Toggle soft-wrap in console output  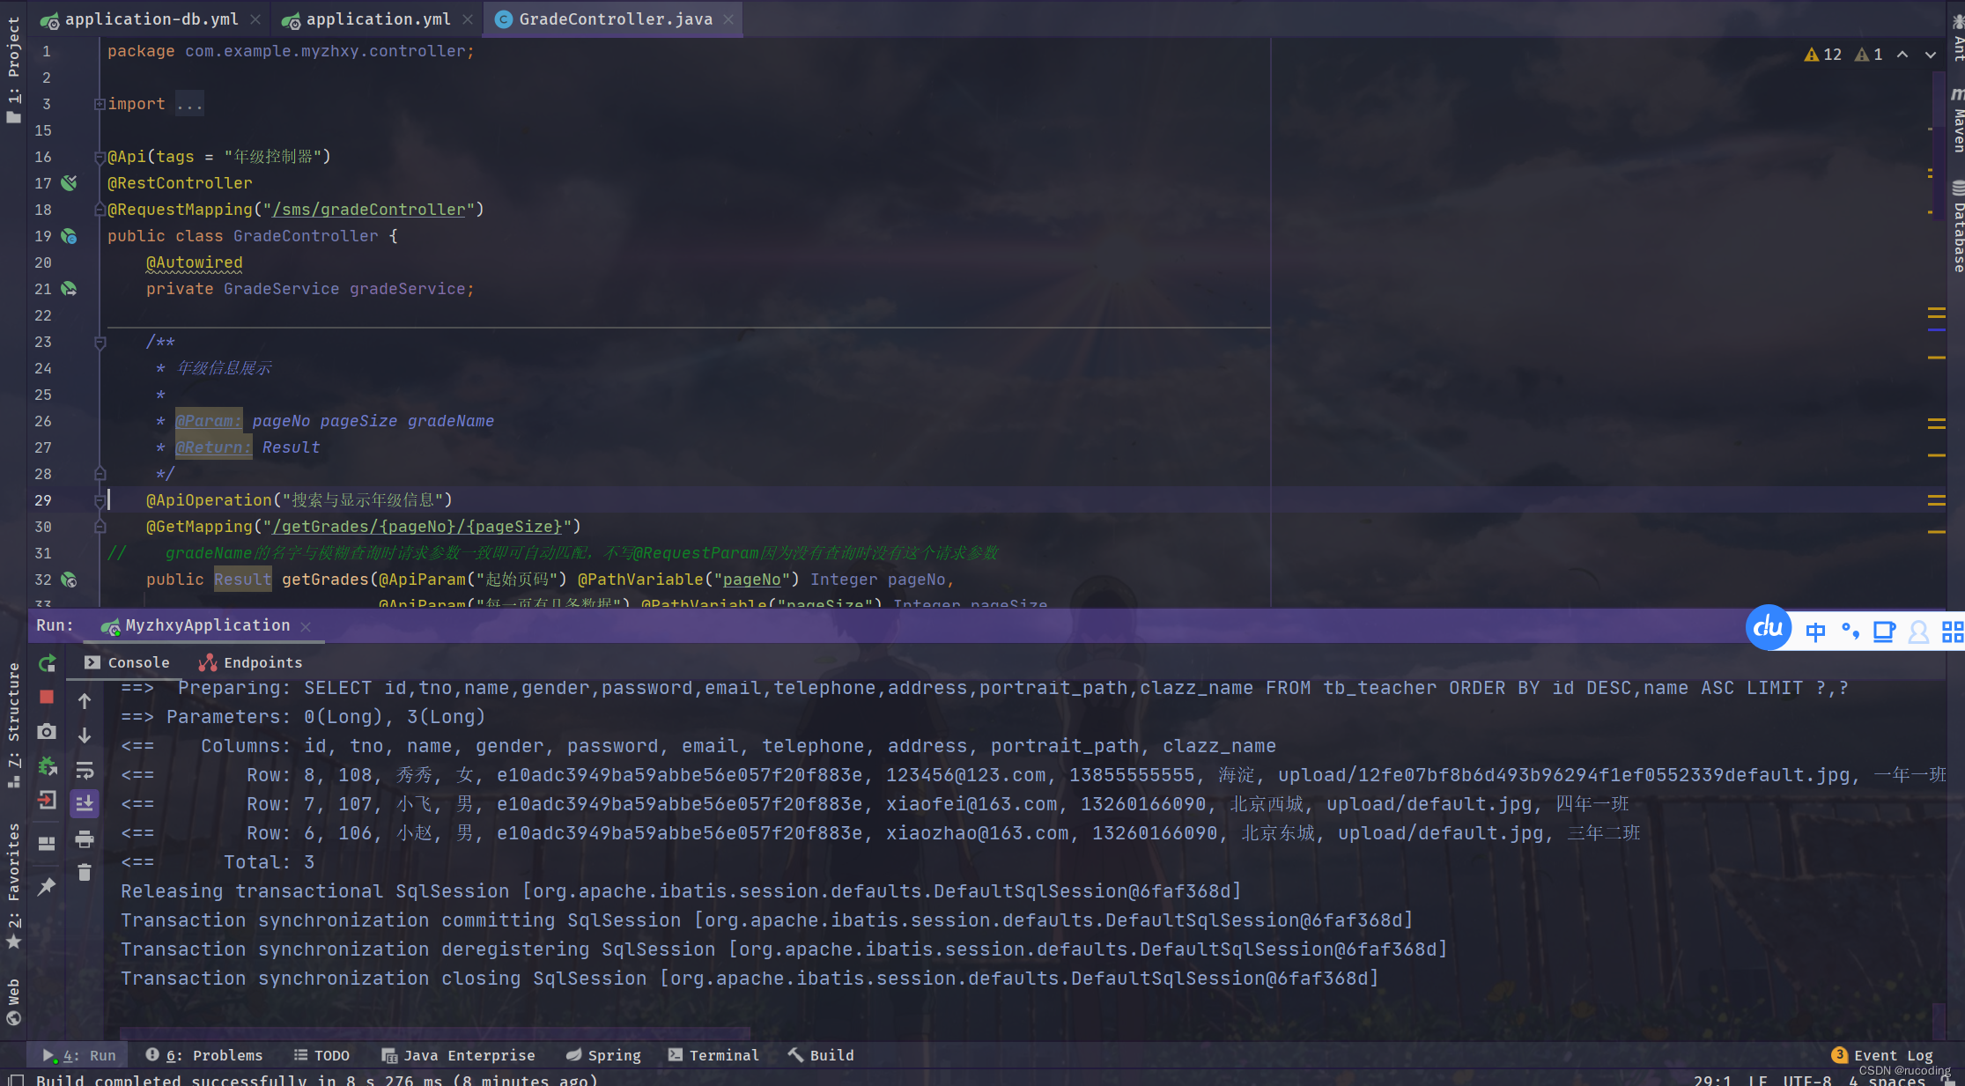click(x=85, y=771)
